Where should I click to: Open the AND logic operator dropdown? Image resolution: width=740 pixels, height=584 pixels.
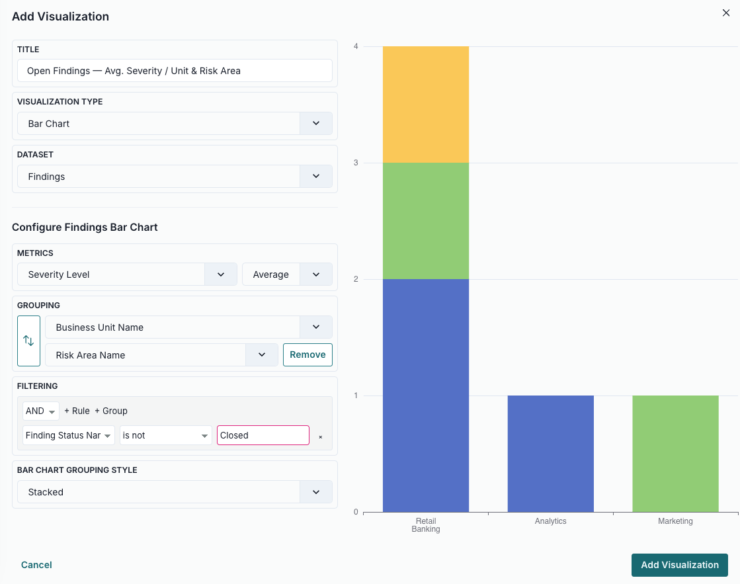pos(40,411)
